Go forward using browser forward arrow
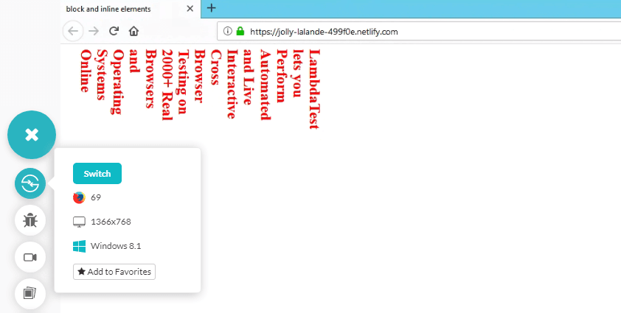The height and width of the screenshot is (313, 621). click(x=94, y=31)
